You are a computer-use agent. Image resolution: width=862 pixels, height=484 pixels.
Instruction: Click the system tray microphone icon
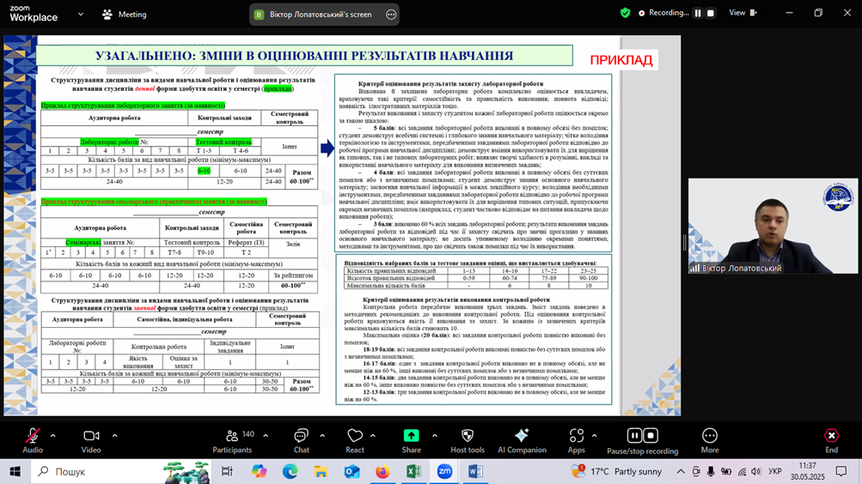pyautogui.click(x=711, y=471)
